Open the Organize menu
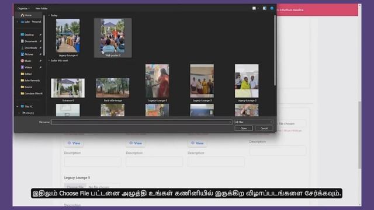This screenshot has width=374, height=210. point(23,8)
